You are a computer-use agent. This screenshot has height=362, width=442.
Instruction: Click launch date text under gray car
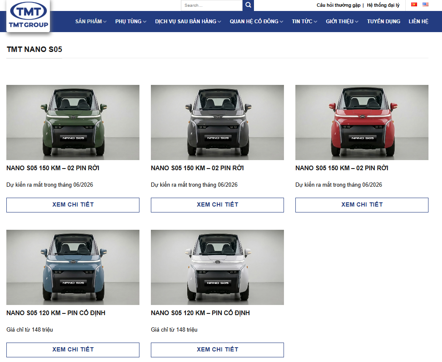click(x=194, y=185)
